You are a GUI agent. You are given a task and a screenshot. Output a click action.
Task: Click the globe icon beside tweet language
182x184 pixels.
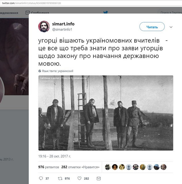pyautogui.click(x=40, y=71)
